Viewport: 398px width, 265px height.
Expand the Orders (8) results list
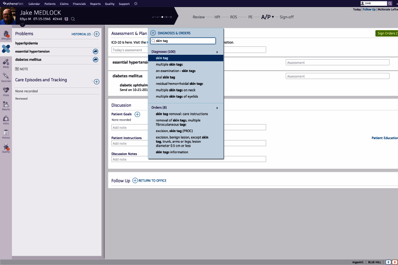[x=217, y=107]
